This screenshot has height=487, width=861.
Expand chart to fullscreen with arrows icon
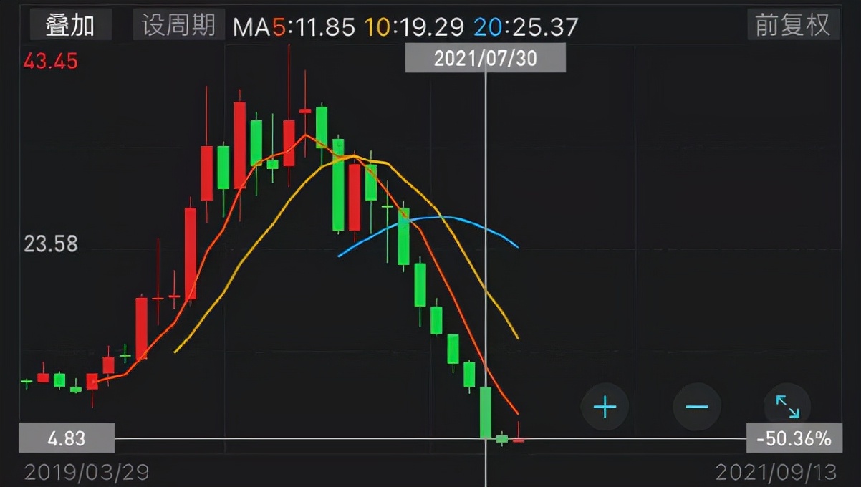coord(787,407)
